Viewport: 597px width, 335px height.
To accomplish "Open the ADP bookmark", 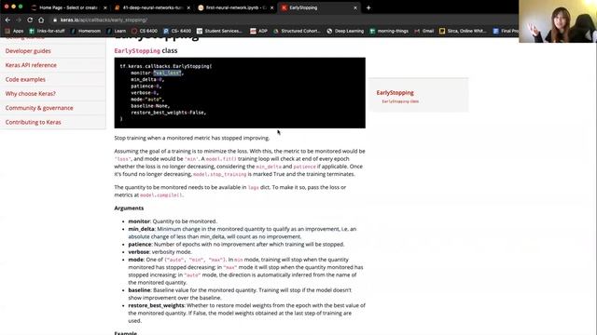I will (x=259, y=31).
